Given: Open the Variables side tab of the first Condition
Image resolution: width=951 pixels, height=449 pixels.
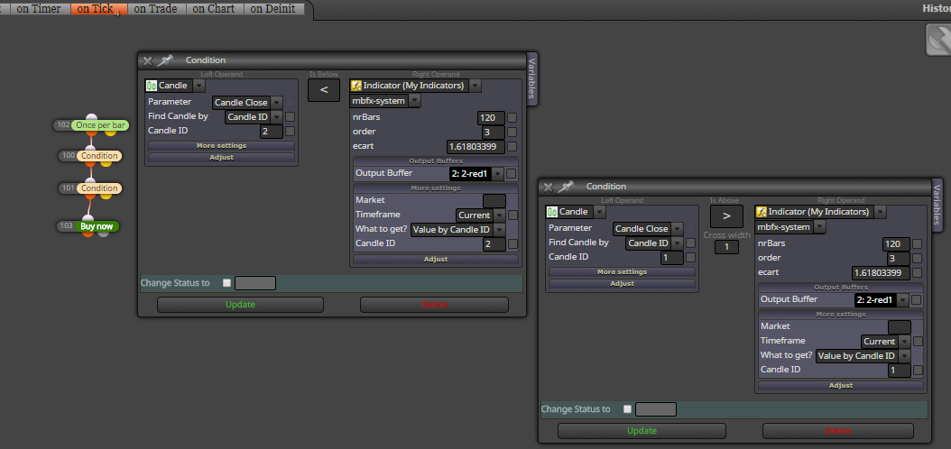Looking at the screenshot, I should click(532, 78).
